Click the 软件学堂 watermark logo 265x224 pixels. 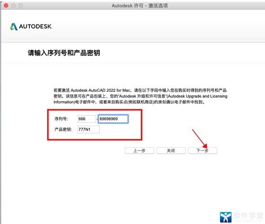(x=226, y=217)
